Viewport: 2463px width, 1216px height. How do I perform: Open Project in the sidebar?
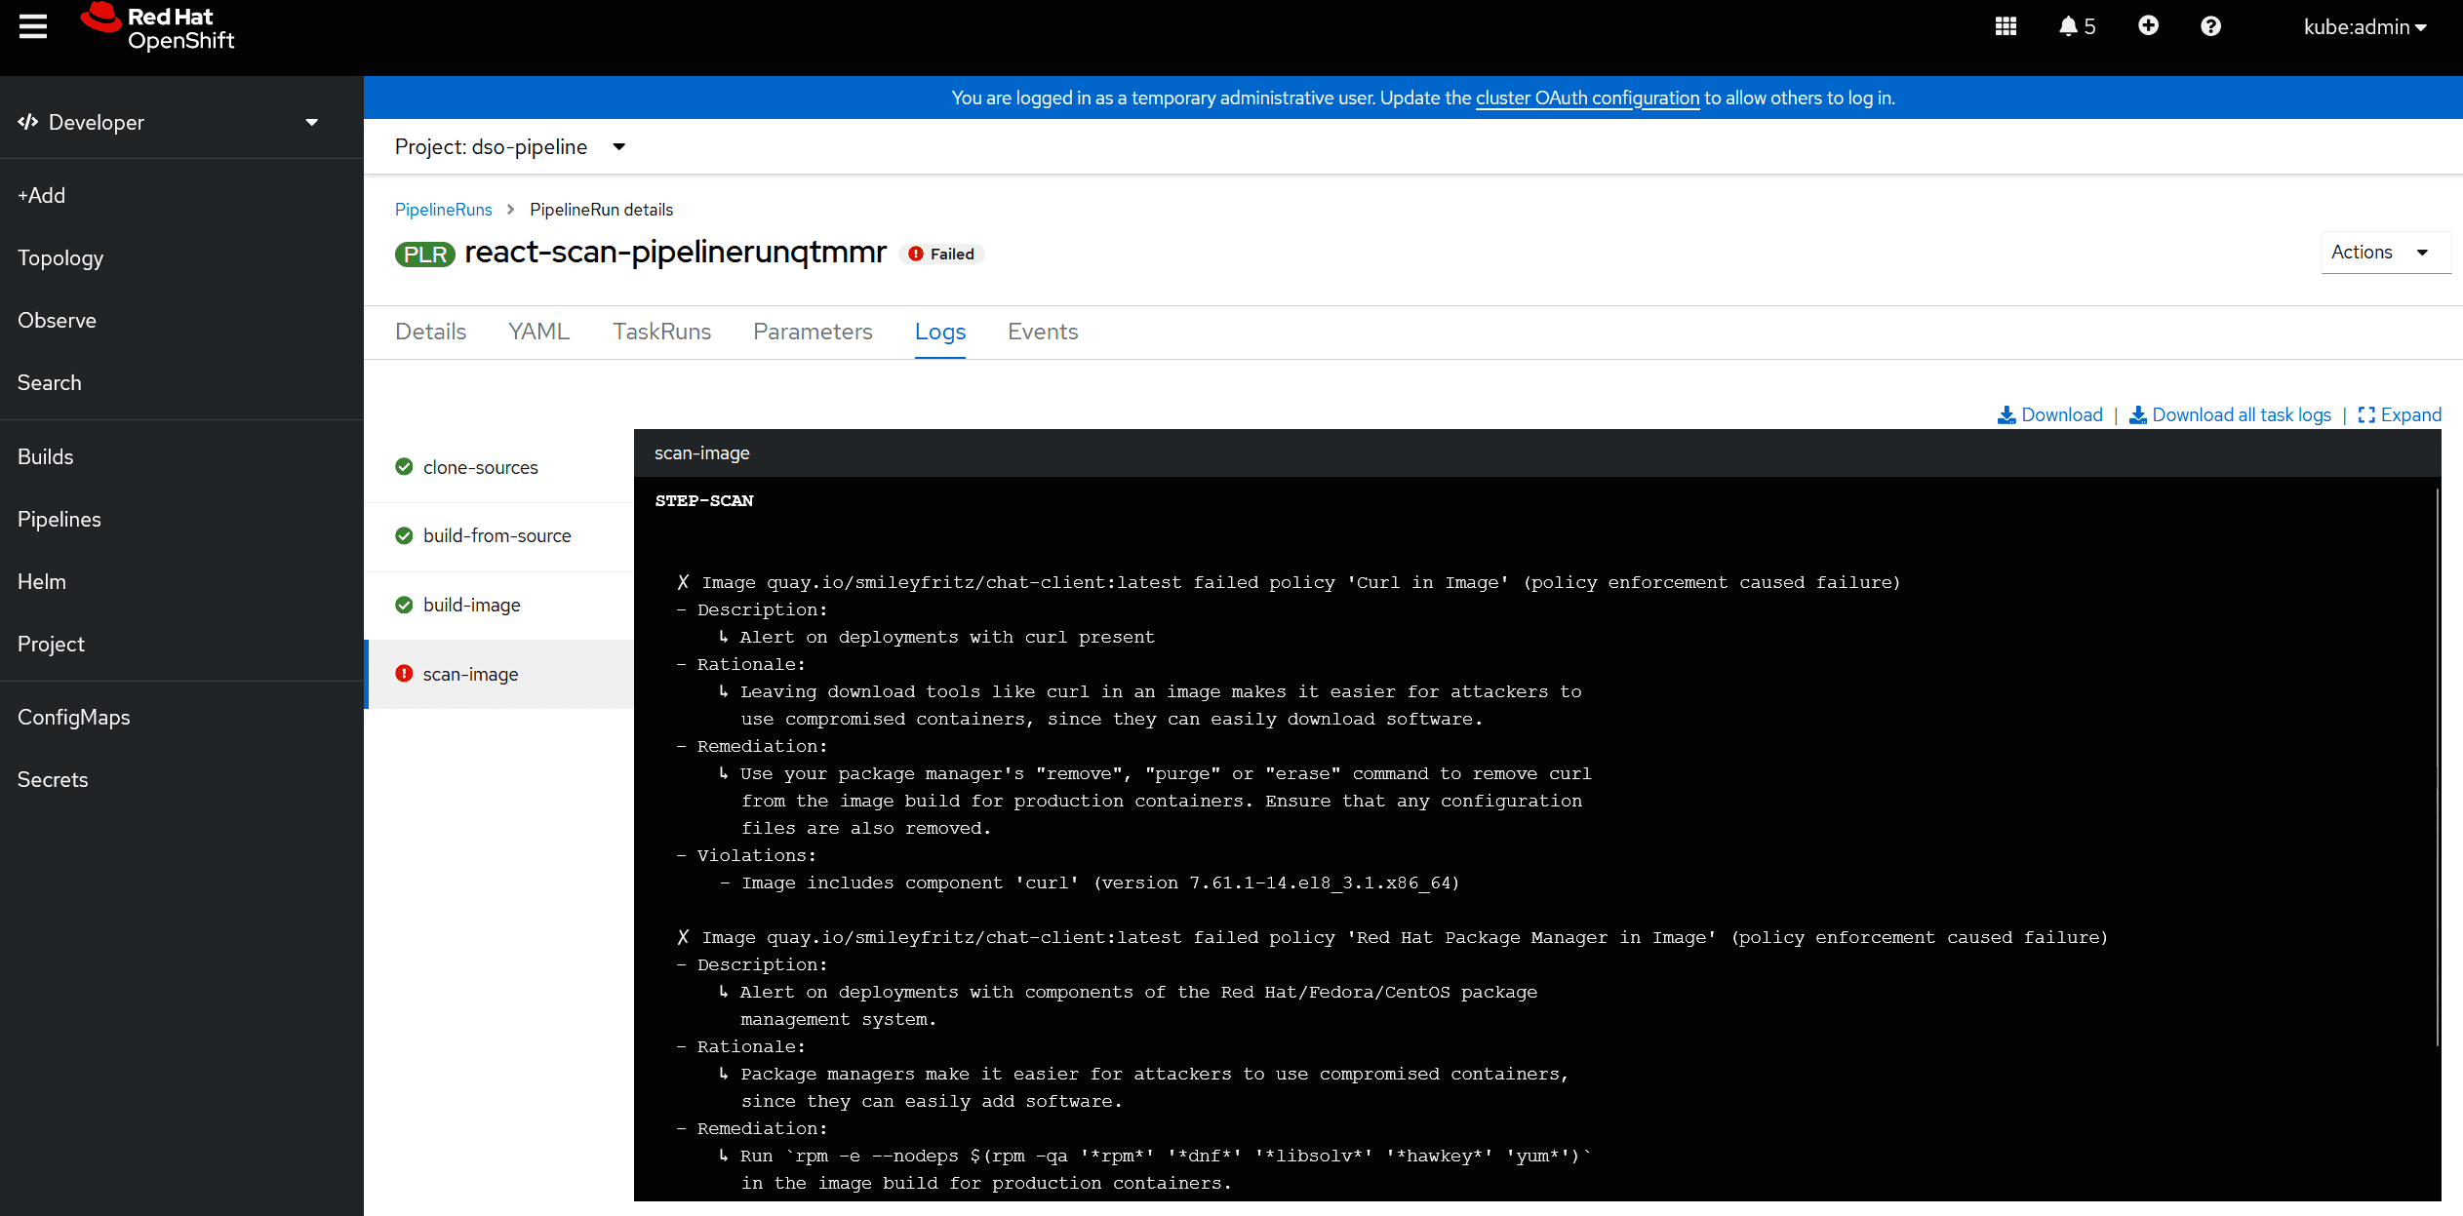181,645
